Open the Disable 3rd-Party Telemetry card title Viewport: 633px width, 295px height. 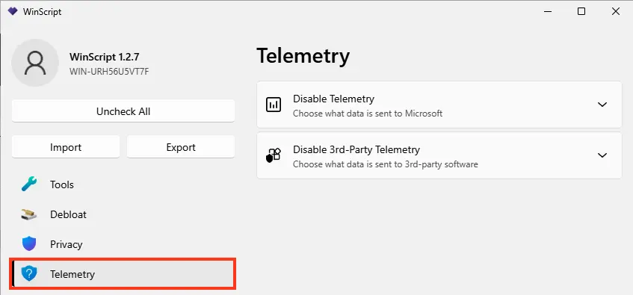pyautogui.click(x=356, y=149)
